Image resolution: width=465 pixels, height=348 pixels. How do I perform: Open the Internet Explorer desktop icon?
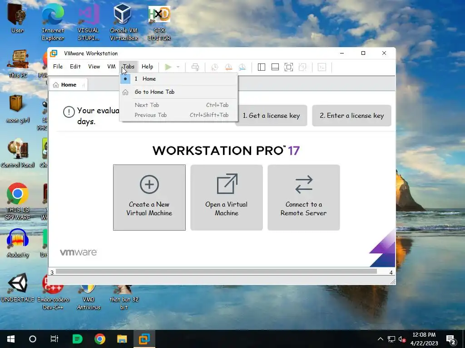pos(53,22)
